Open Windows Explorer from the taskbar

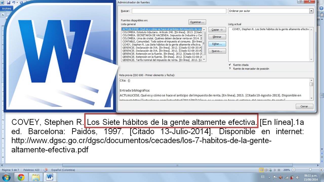[x=36, y=177]
